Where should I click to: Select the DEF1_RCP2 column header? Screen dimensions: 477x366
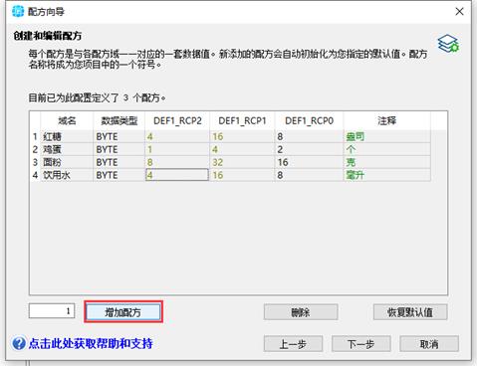177,120
